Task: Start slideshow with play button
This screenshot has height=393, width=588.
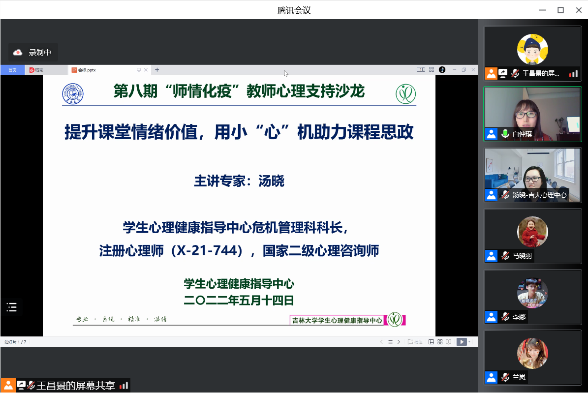Action: point(461,342)
